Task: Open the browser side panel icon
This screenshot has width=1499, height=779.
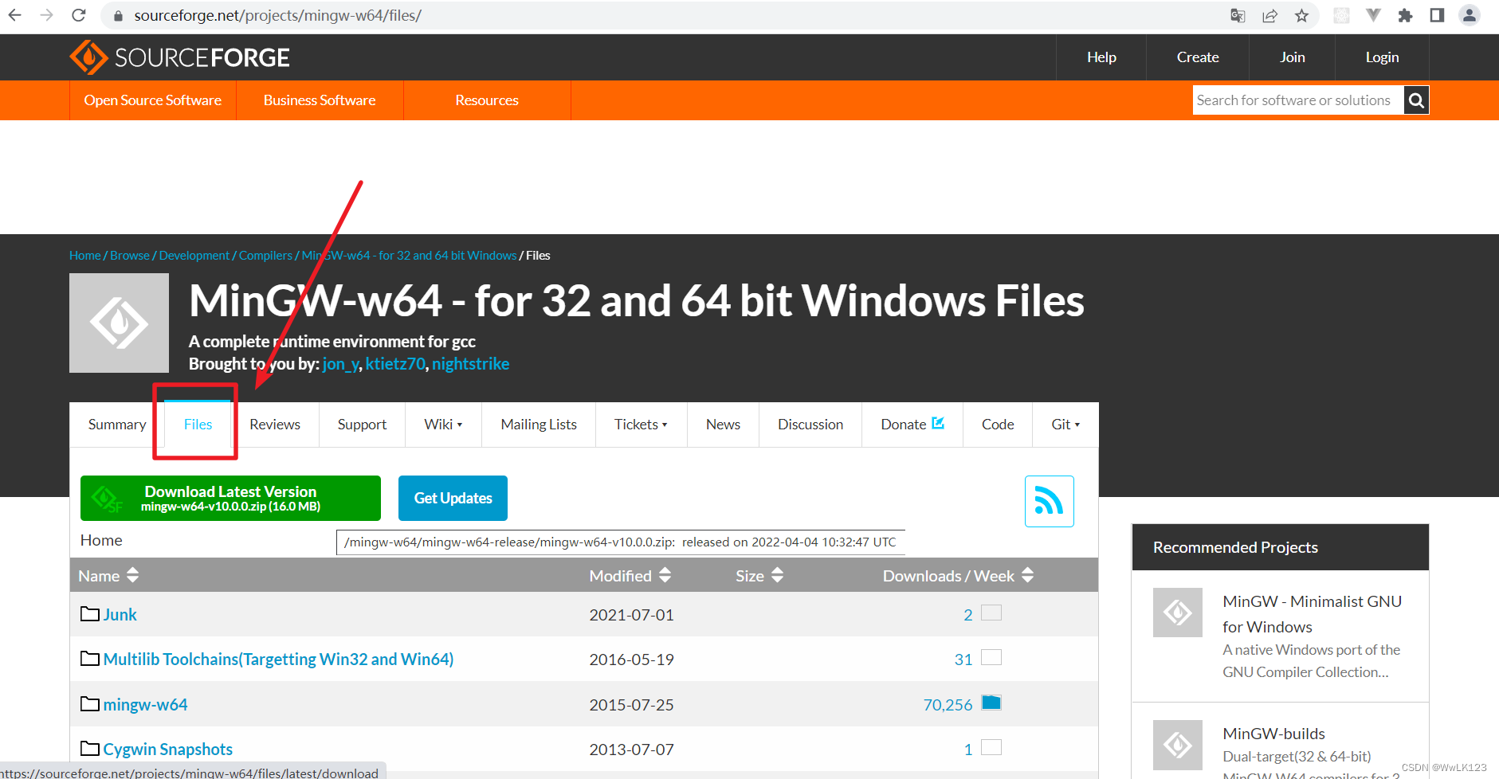Action: tap(1437, 15)
